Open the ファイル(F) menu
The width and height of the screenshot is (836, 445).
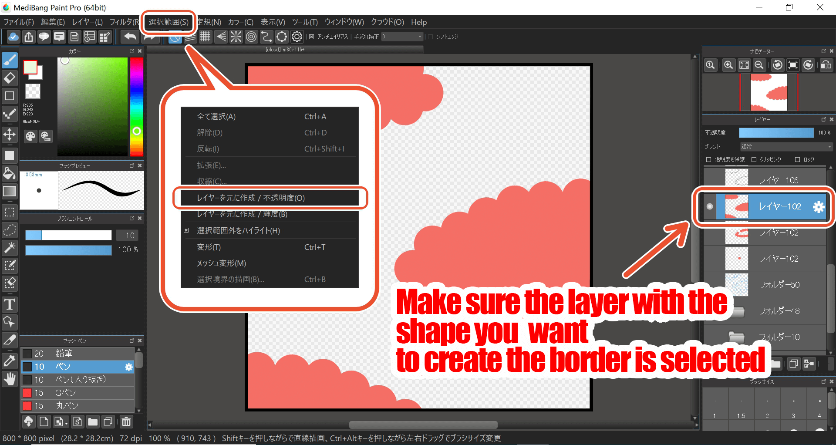coord(19,22)
